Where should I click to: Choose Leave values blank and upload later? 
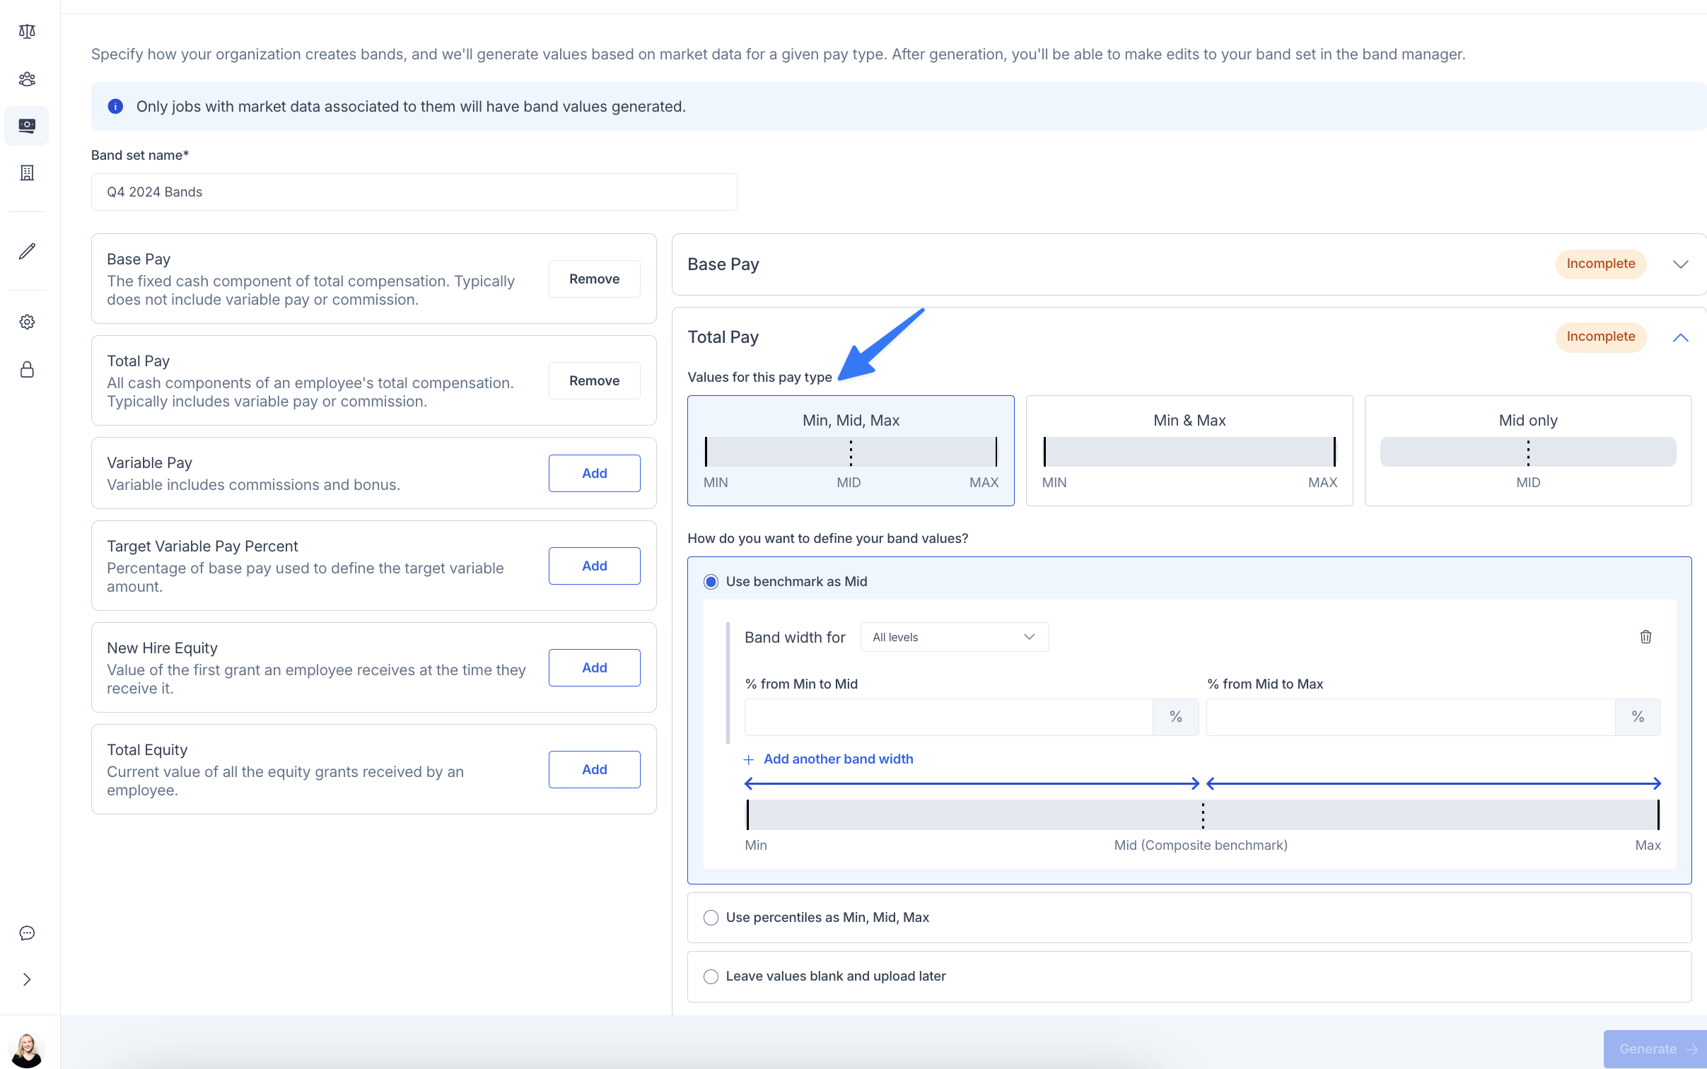point(711,976)
